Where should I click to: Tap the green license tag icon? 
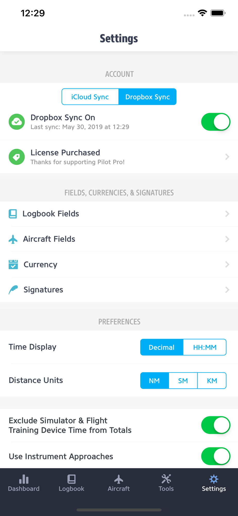pyautogui.click(x=17, y=157)
